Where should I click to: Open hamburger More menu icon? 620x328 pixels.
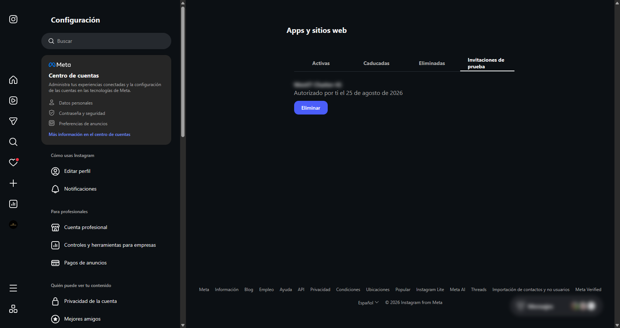pos(13,288)
